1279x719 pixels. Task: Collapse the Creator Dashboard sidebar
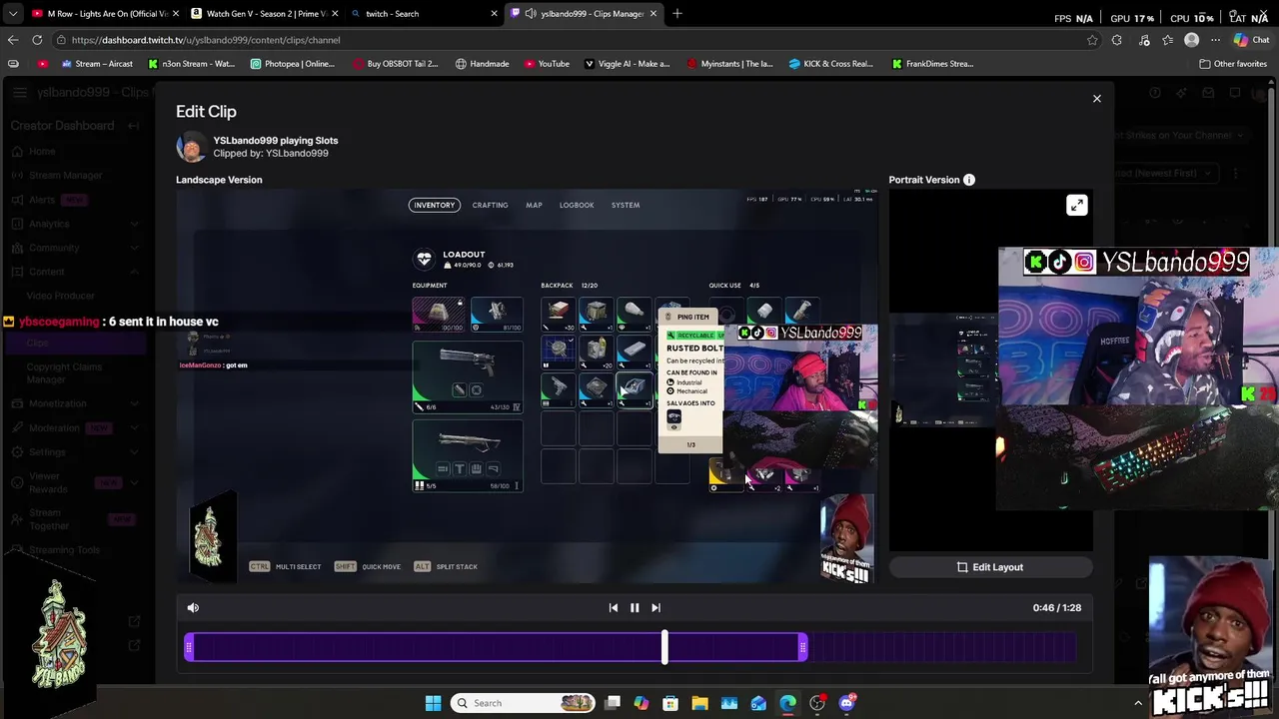133,126
